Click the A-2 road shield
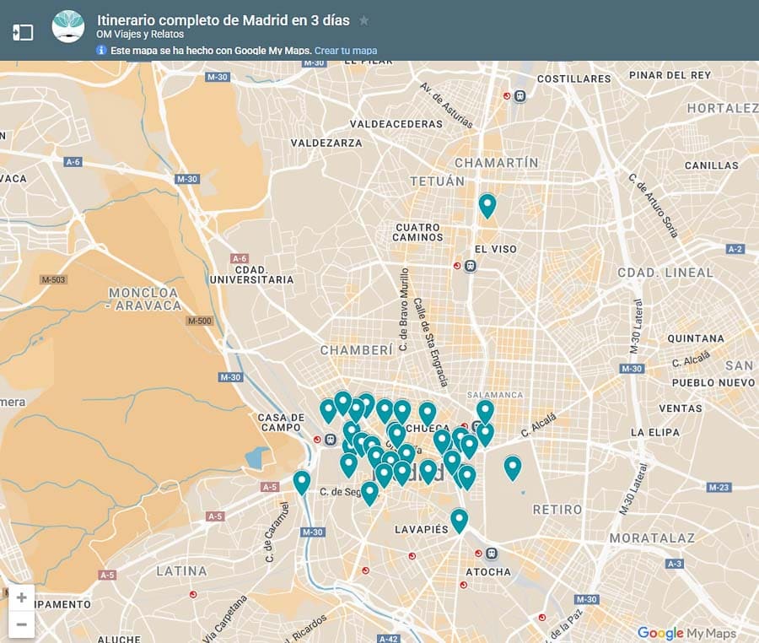 735,249
